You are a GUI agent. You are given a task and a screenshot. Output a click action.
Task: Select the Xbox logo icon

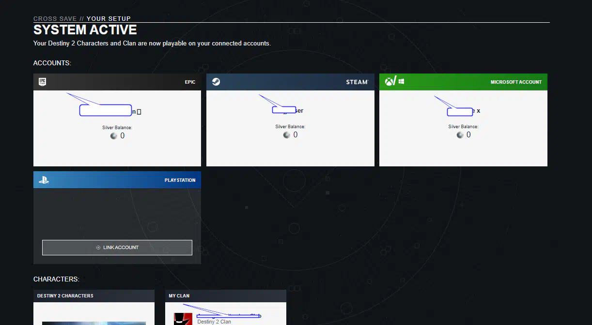[389, 82]
